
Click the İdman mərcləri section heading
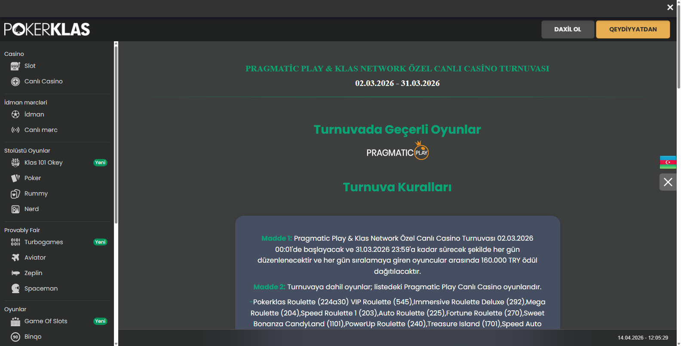coord(25,102)
